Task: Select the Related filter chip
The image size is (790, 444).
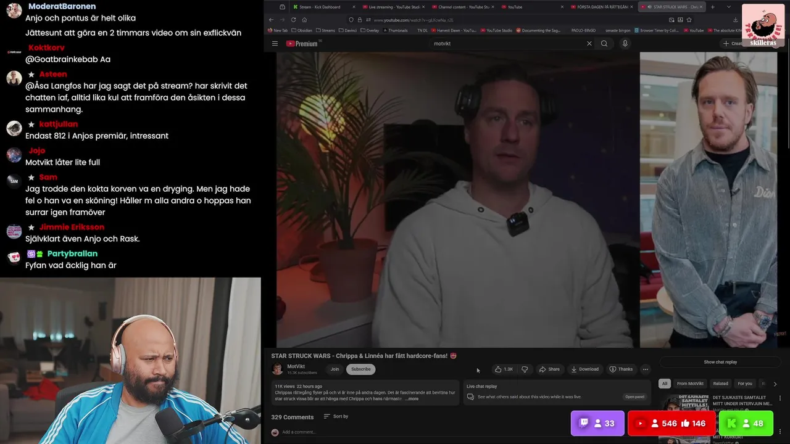Action: [x=721, y=384]
